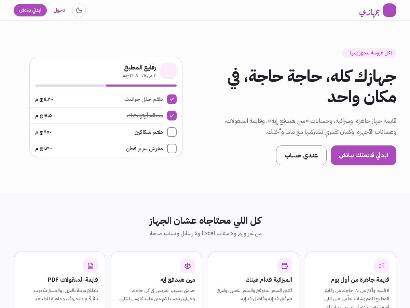
Task: Click scales icon in مين هيدفع إيه card
Action: tap(188, 266)
